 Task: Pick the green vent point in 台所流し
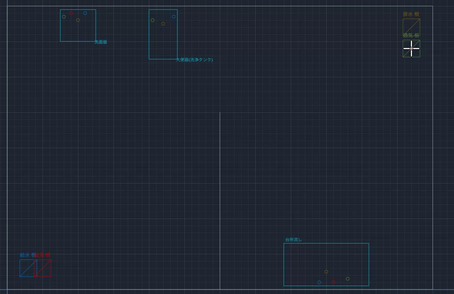[348, 279]
